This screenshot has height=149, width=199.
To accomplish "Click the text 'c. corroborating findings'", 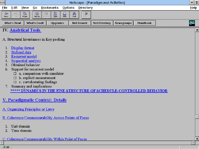I will click(x=38, y=82).
